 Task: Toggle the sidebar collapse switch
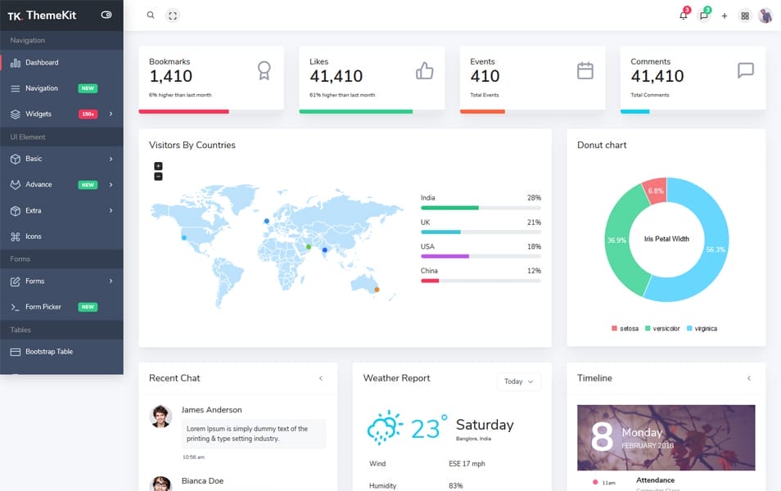pyautogui.click(x=106, y=14)
